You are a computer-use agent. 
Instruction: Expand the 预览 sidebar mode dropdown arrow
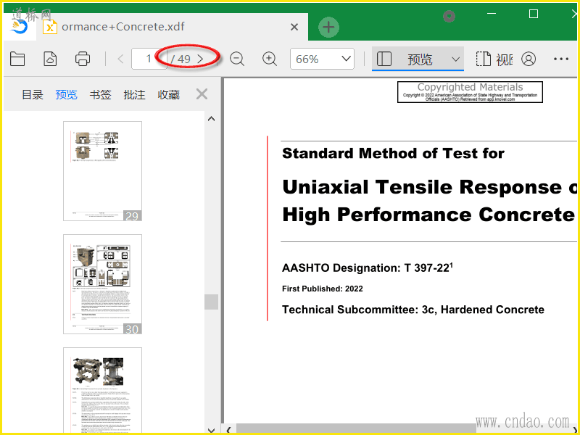click(x=456, y=59)
